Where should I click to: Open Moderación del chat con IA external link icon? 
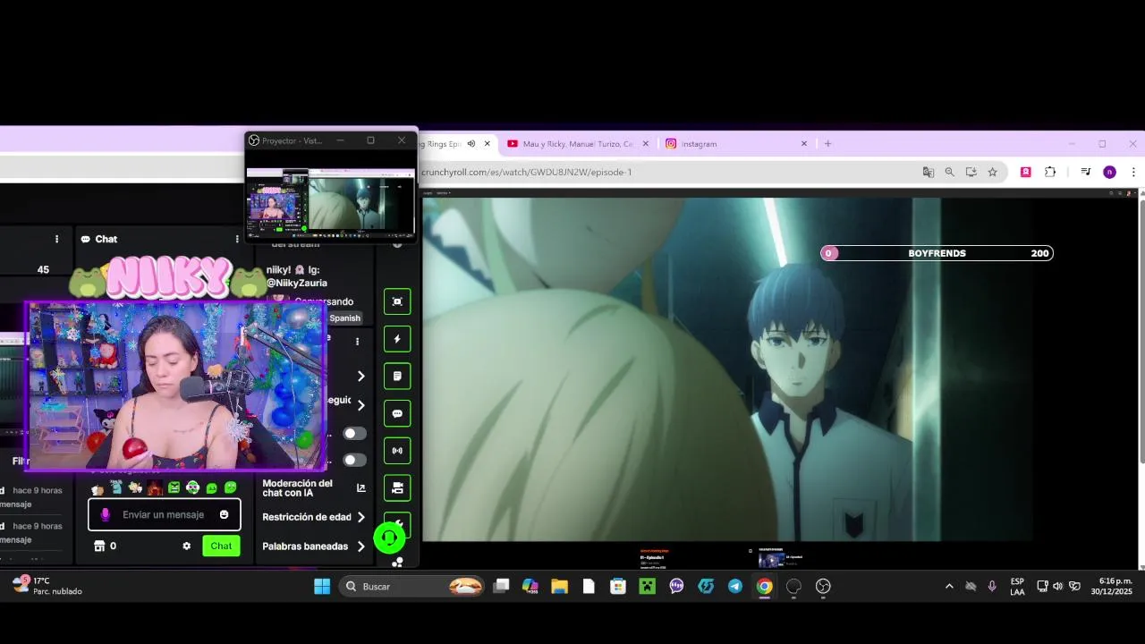[361, 488]
